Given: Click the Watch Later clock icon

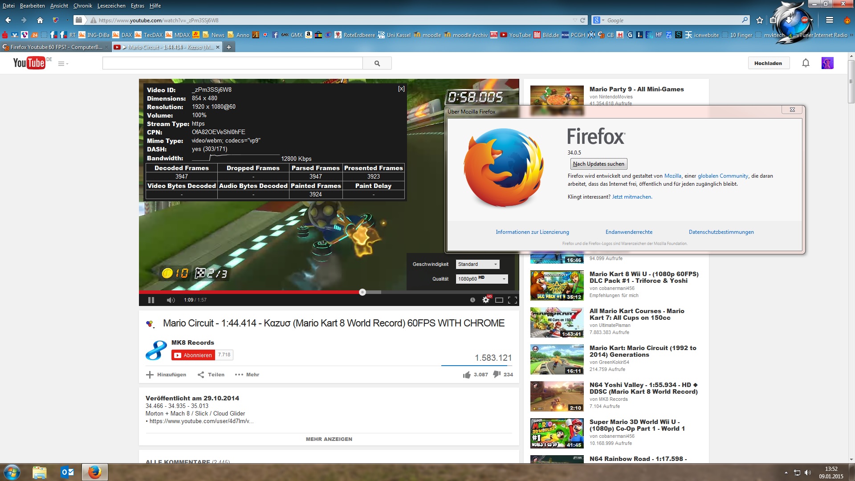Looking at the screenshot, I should click(472, 300).
